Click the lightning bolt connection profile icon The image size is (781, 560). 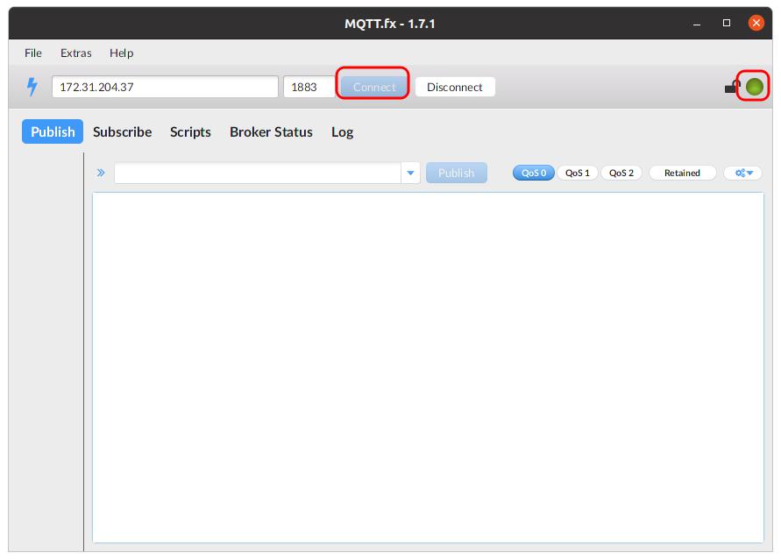(x=32, y=87)
